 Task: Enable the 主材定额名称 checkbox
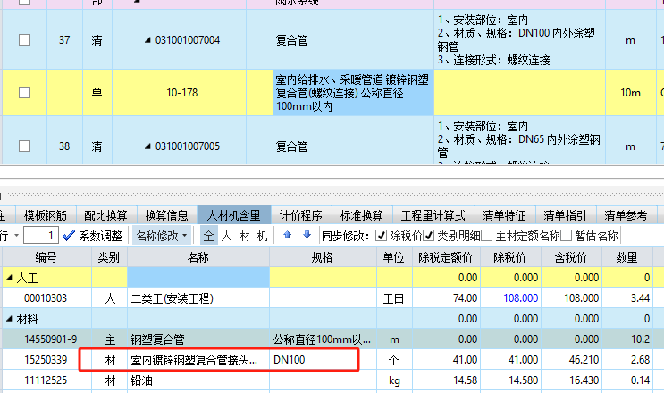(x=486, y=236)
